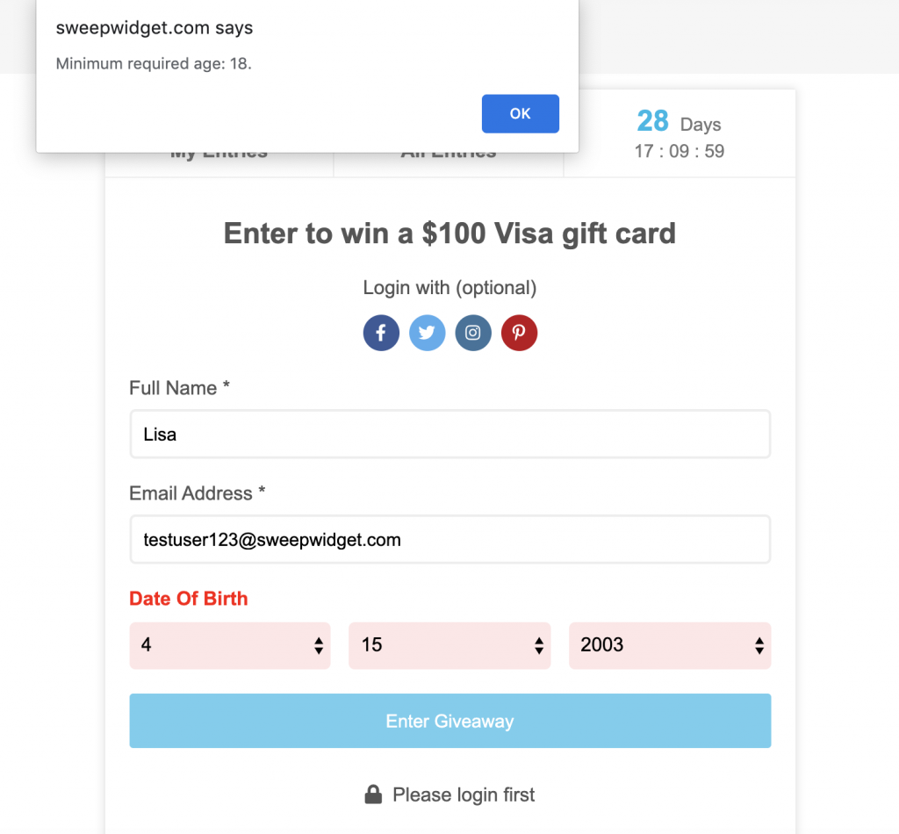
Task: Open the birth month dropdown showing 4
Action: pyautogui.click(x=230, y=645)
